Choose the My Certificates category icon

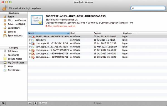[x=5, y=63]
